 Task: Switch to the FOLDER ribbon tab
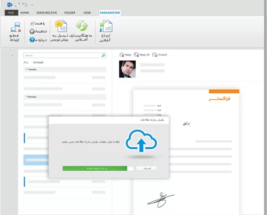[x=70, y=13]
